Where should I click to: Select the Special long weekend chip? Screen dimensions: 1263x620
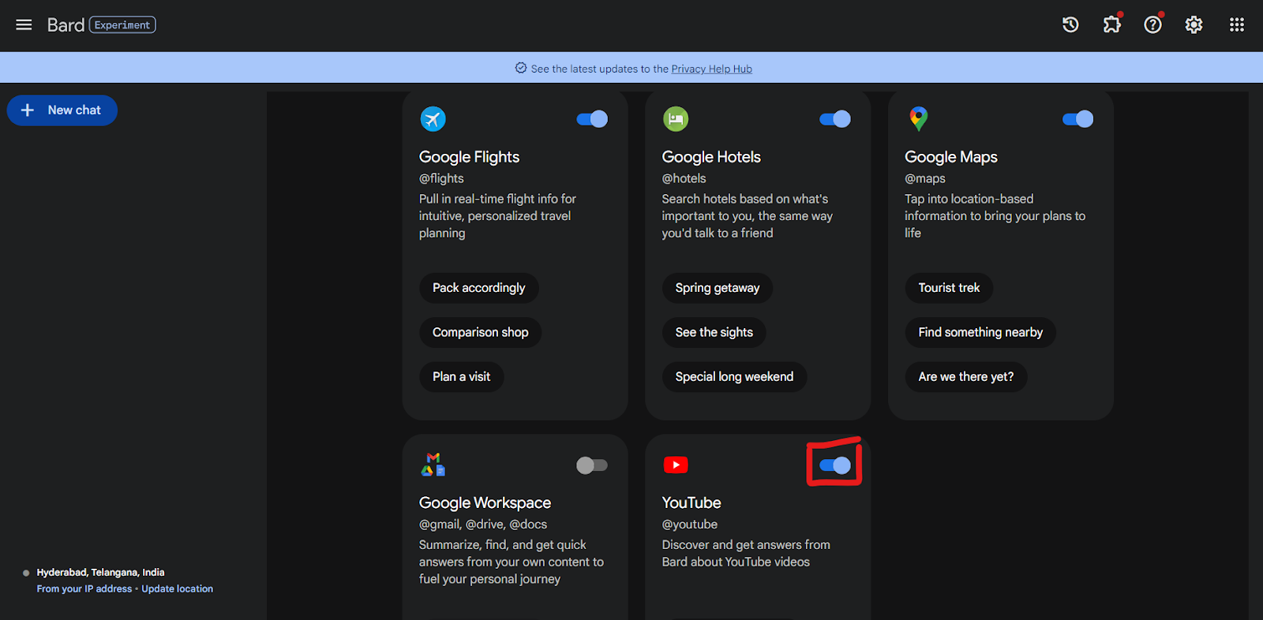click(x=734, y=377)
